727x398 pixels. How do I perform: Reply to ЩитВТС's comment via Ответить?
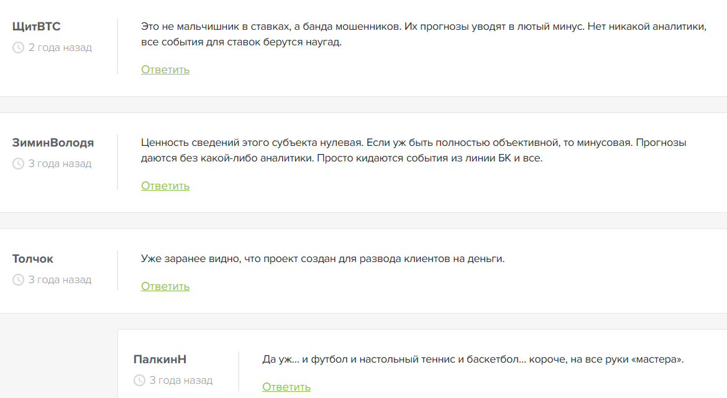[x=165, y=70]
